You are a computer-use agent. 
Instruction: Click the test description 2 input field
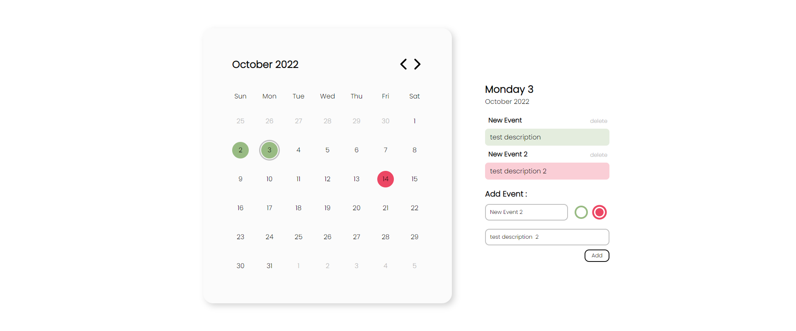547,237
